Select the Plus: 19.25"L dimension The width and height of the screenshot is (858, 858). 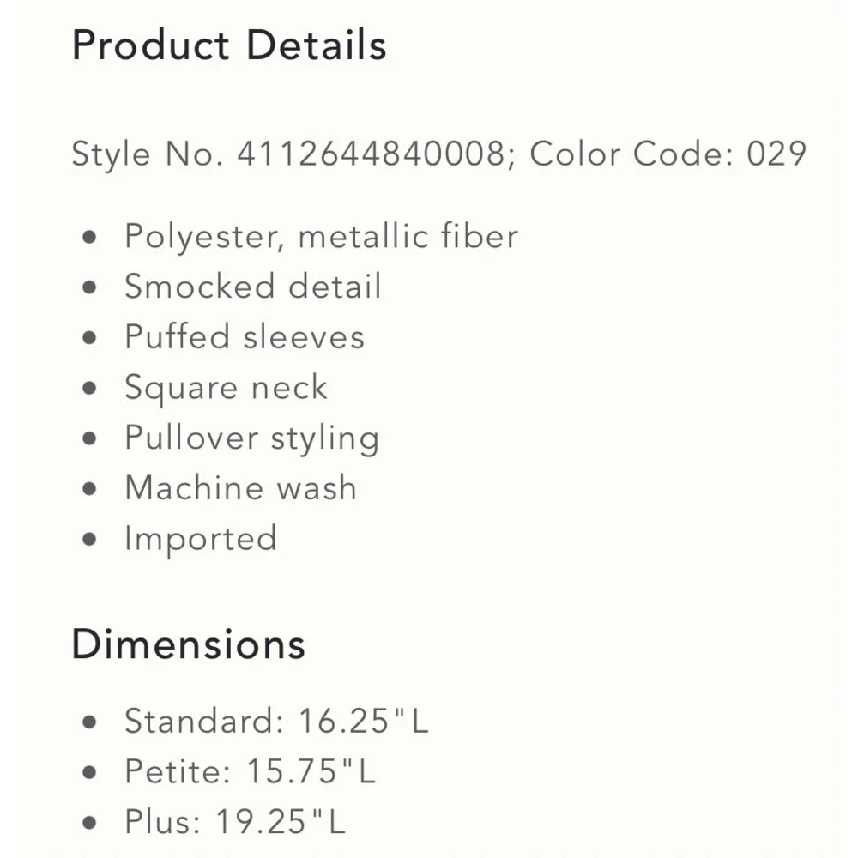pos(234,822)
